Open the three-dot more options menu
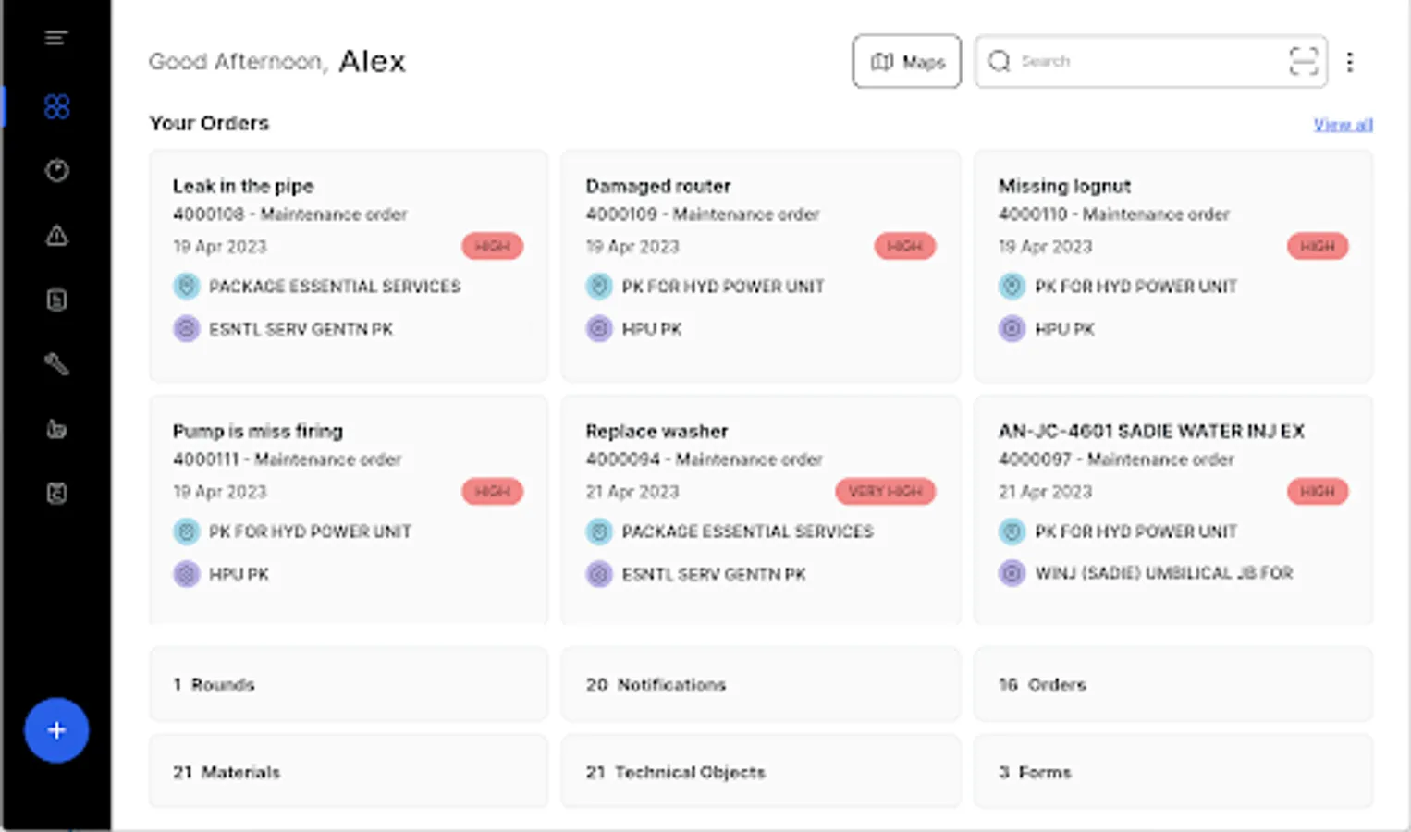Viewport: 1411px width, 832px height. click(x=1350, y=62)
